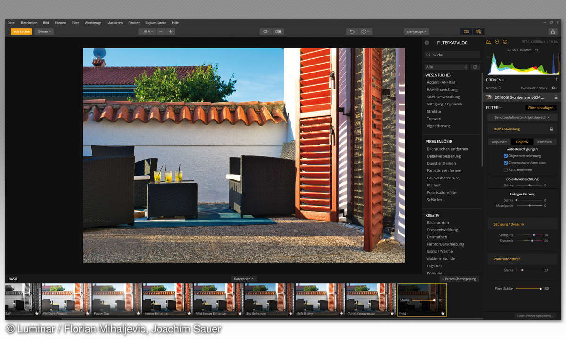Switch to the Transform tab

[x=545, y=142]
